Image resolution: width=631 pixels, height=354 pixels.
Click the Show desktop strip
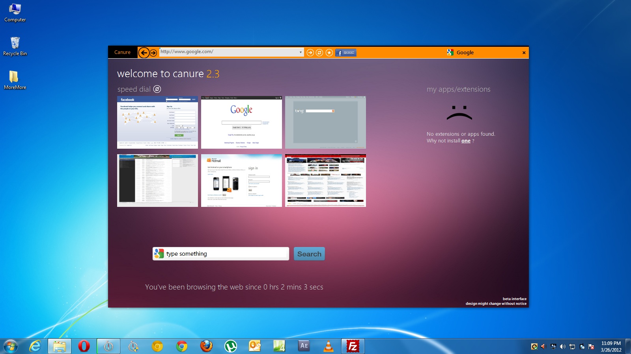(x=628, y=346)
